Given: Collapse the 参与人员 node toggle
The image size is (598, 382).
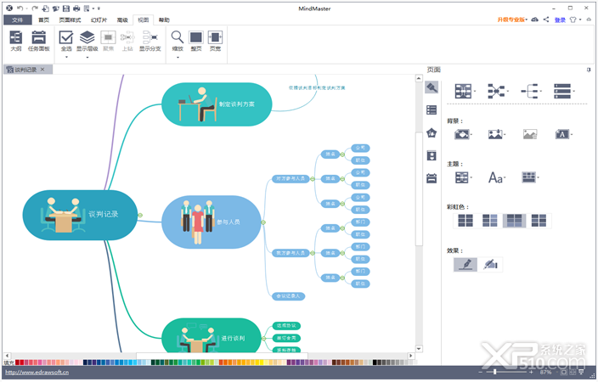Looking at the screenshot, I should tap(263, 222).
